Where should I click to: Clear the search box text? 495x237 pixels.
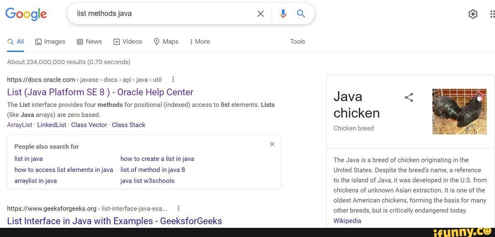click(260, 14)
